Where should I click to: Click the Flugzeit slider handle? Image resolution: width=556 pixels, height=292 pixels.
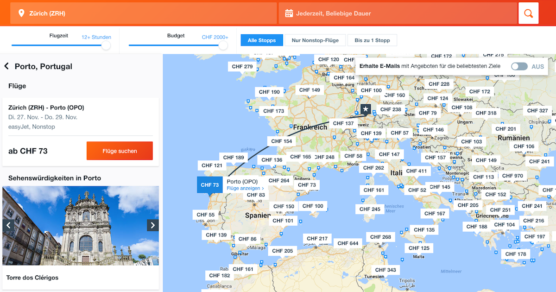pos(106,45)
